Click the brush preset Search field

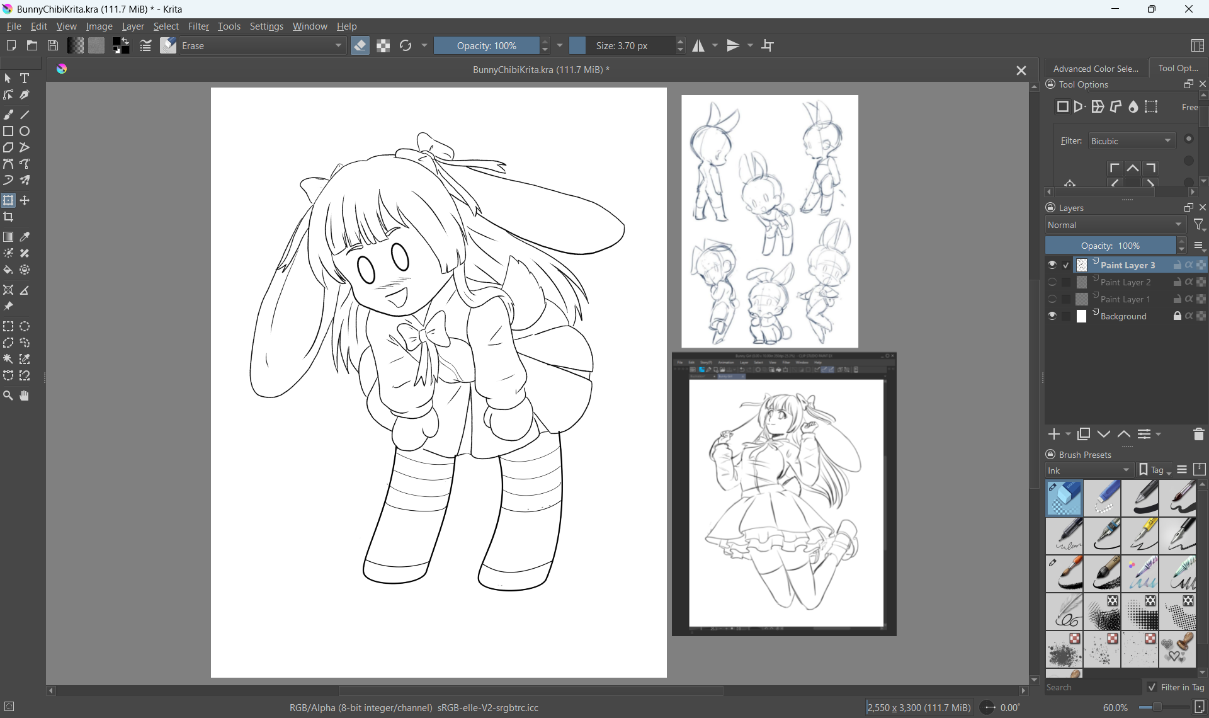click(x=1093, y=687)
